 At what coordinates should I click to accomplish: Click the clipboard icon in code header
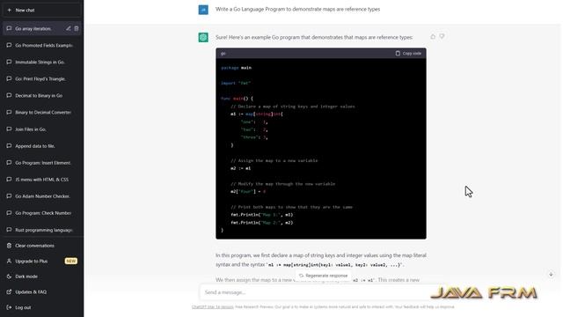point(398,54)
